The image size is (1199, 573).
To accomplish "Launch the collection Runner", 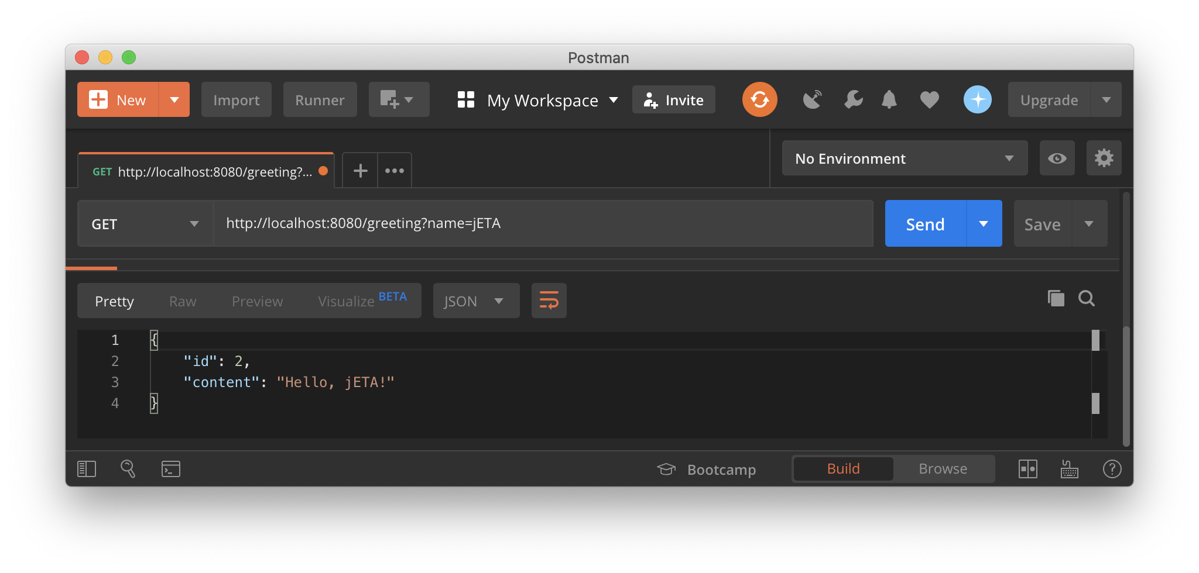I will pos(320,100).
